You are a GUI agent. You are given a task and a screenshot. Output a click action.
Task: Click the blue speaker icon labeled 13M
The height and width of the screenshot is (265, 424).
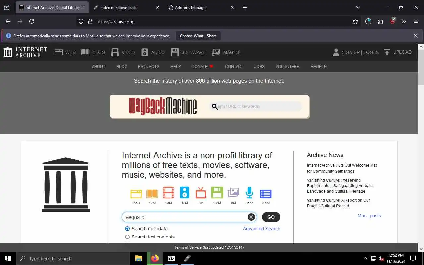point(185,193)
